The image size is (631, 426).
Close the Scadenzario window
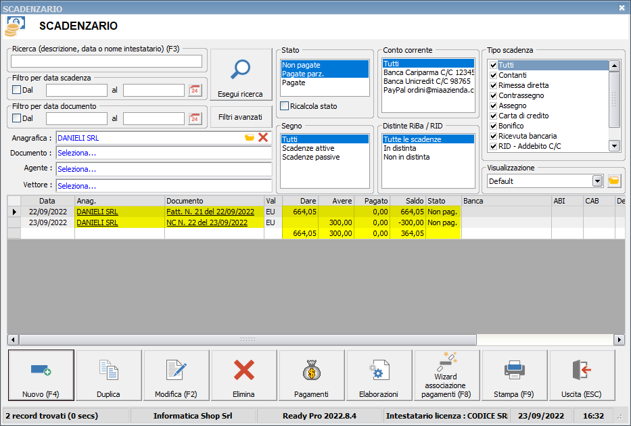point(622,7)
